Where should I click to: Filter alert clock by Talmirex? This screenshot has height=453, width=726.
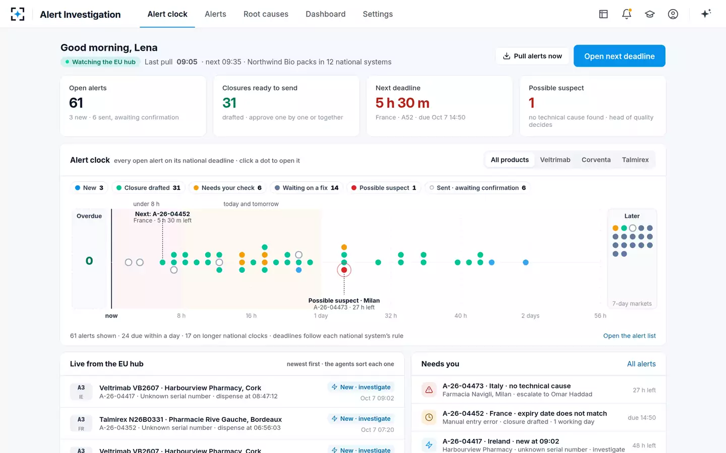click(x=635, y=160)
